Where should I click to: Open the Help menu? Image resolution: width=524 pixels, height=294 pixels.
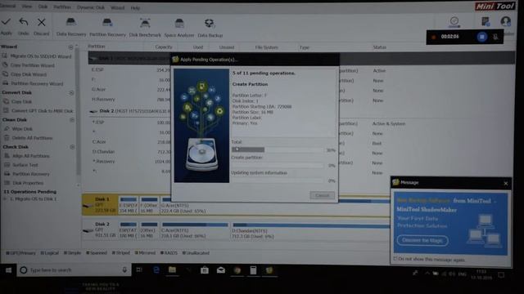(135, 8)
